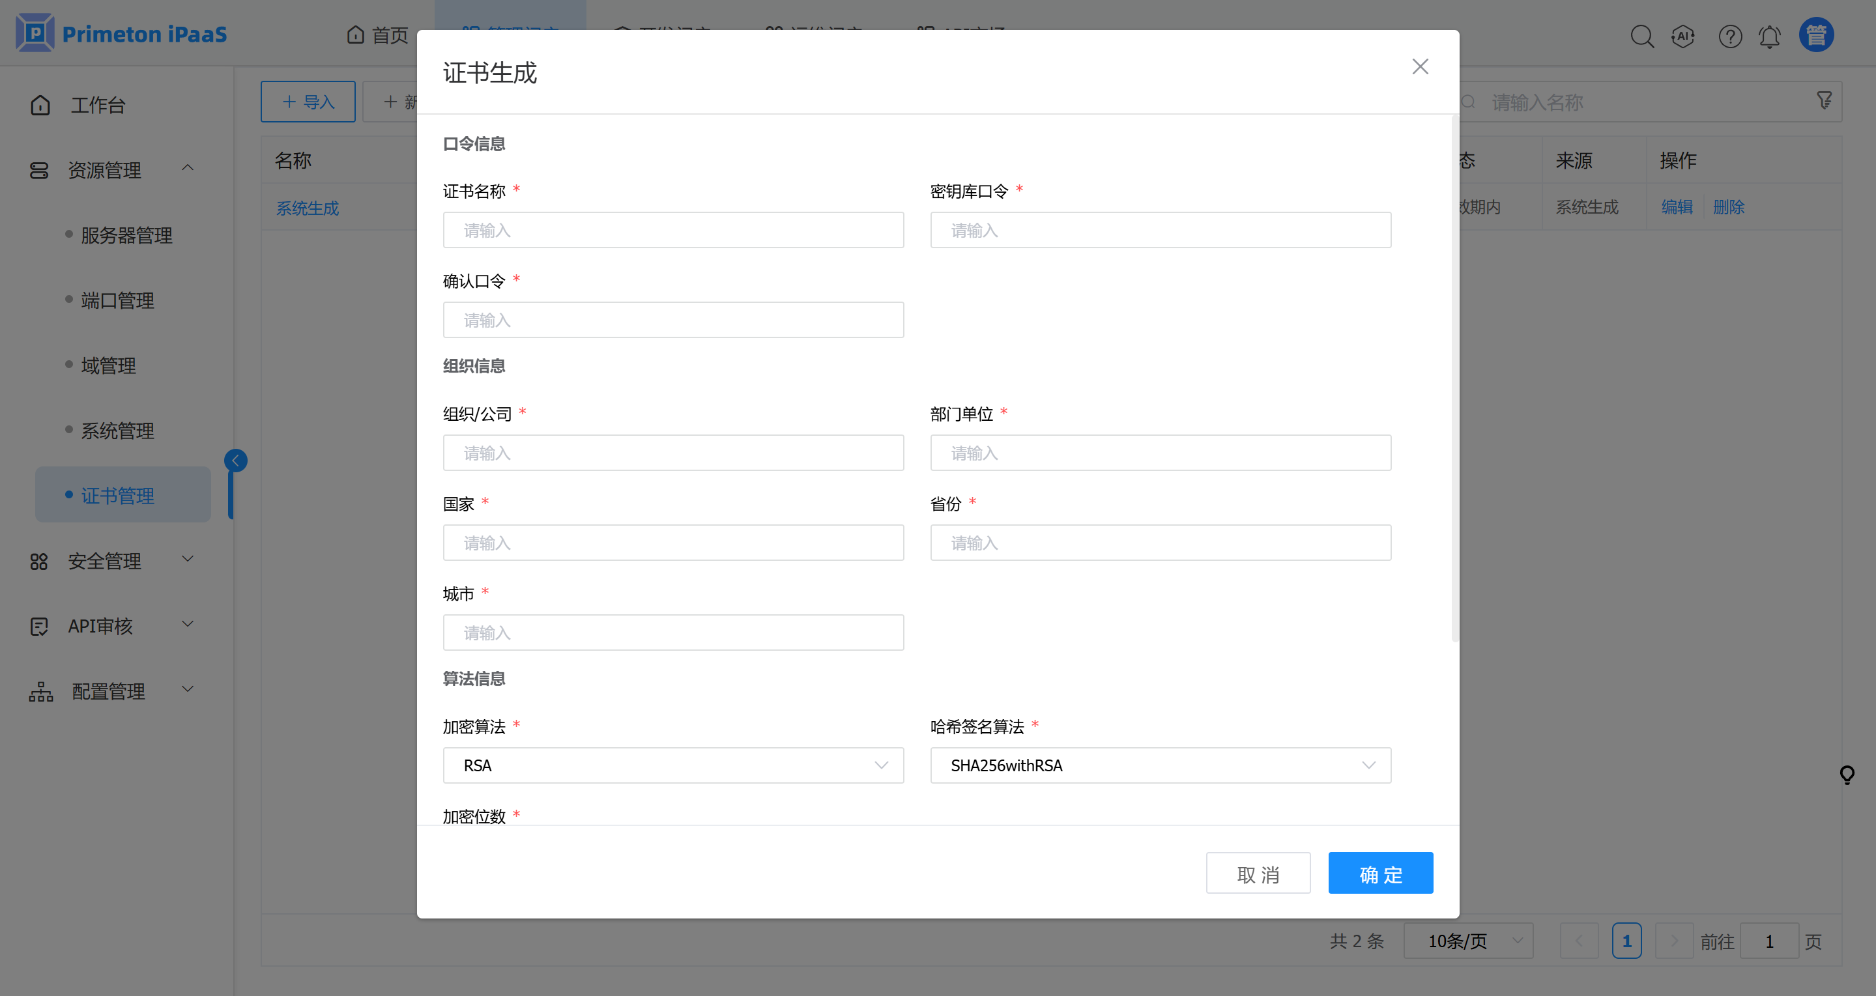The image size is (1876, 996).
Task: Expand the 安全管理 sidebar menu
Action: (x=113, y=561)
